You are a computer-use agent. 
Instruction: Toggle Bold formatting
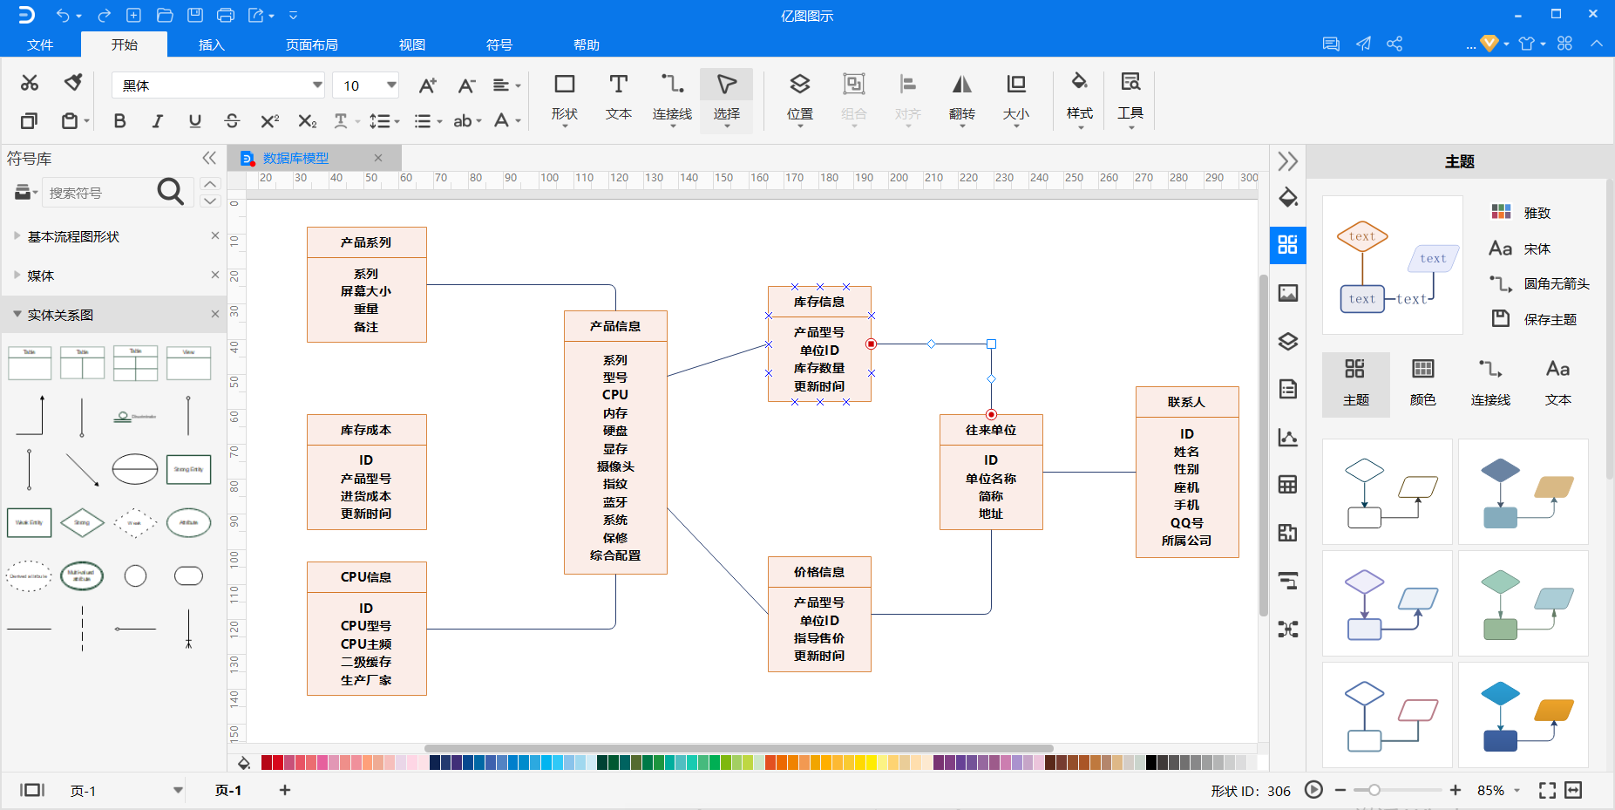(x=120, y=121)
